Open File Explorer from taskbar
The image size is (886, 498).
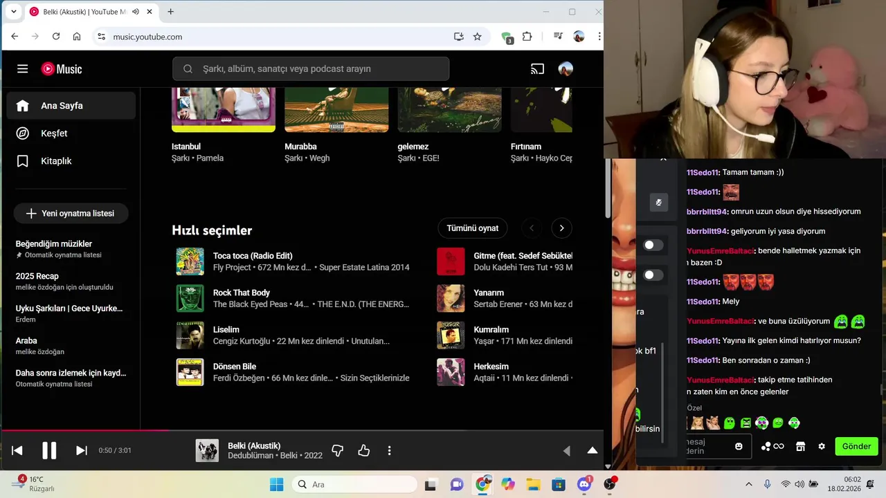[533, 484]
